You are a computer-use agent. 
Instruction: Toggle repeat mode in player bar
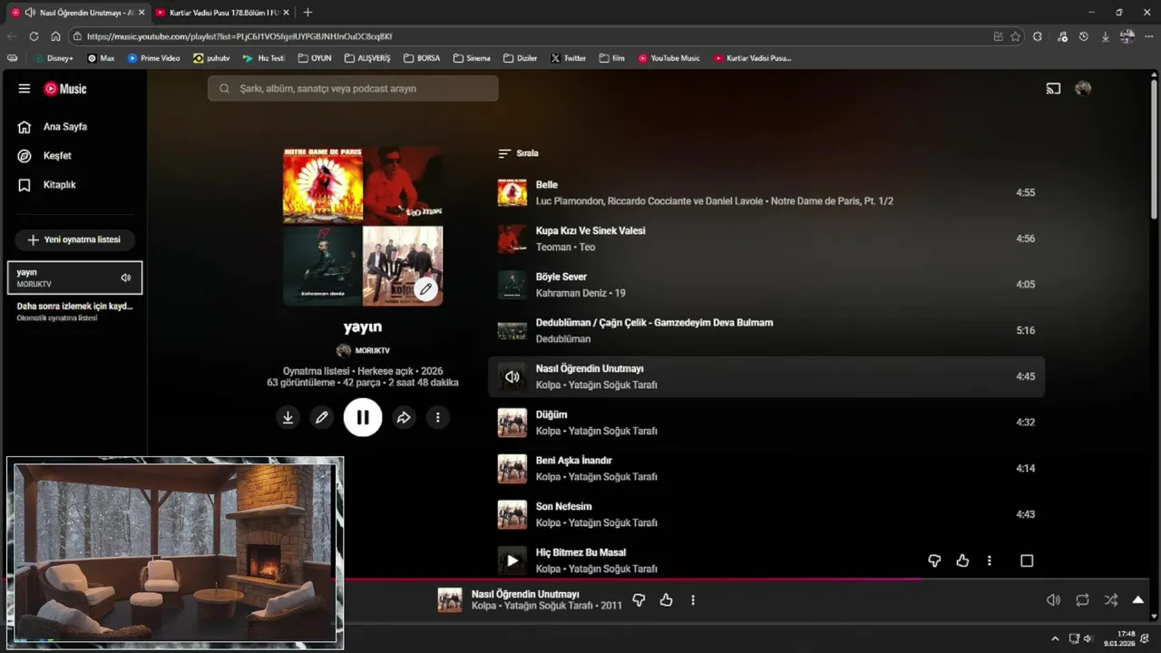1082,599
